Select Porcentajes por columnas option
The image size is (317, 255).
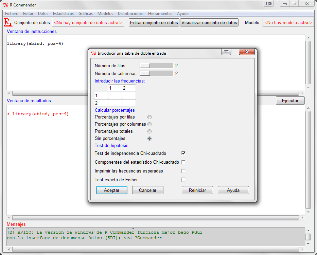(149, 124)
